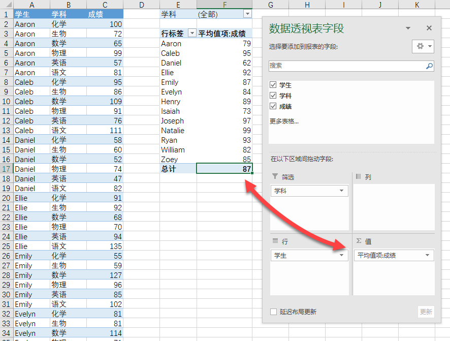450x341 pixels.
Task: Click the 更新 button
Action: click(x=426, y=312)
